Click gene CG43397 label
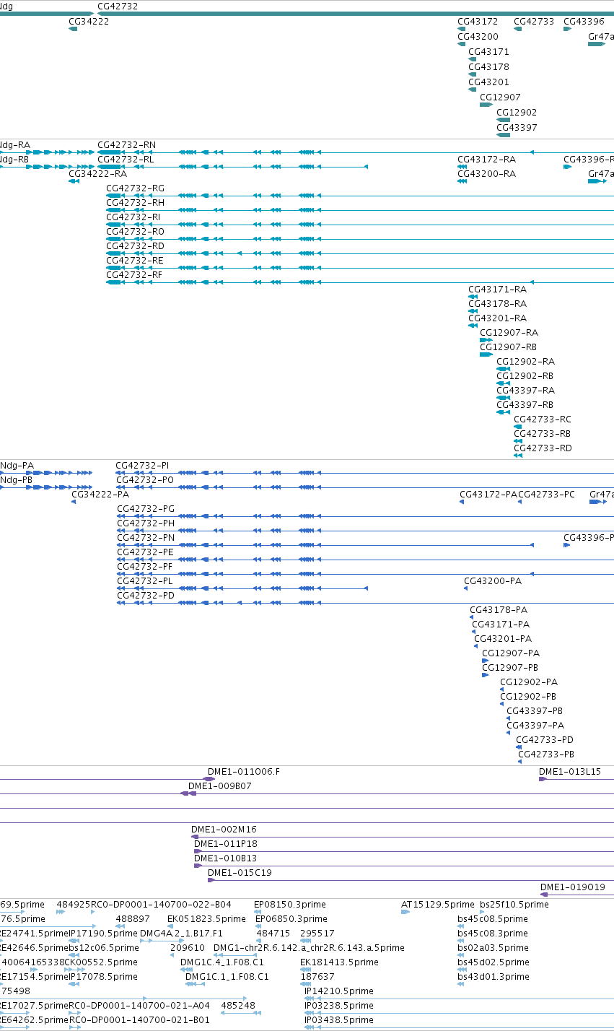The height and width of the screenshot is (1031, 614). [x=517, y=128]
